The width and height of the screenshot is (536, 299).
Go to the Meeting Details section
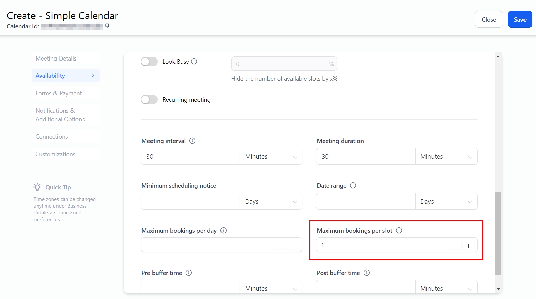(56, 59)
